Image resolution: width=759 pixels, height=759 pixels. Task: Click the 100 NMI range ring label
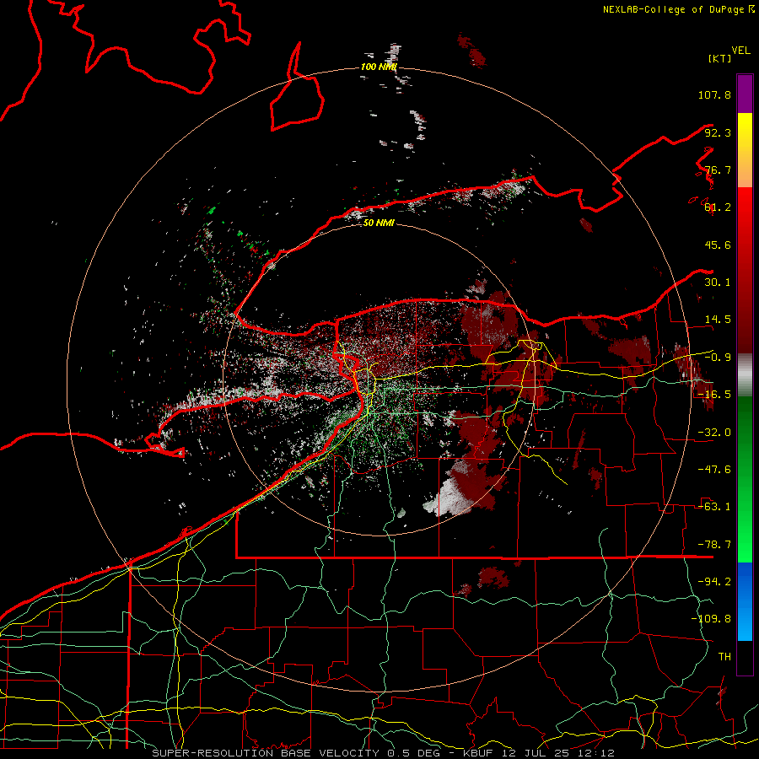379,67
